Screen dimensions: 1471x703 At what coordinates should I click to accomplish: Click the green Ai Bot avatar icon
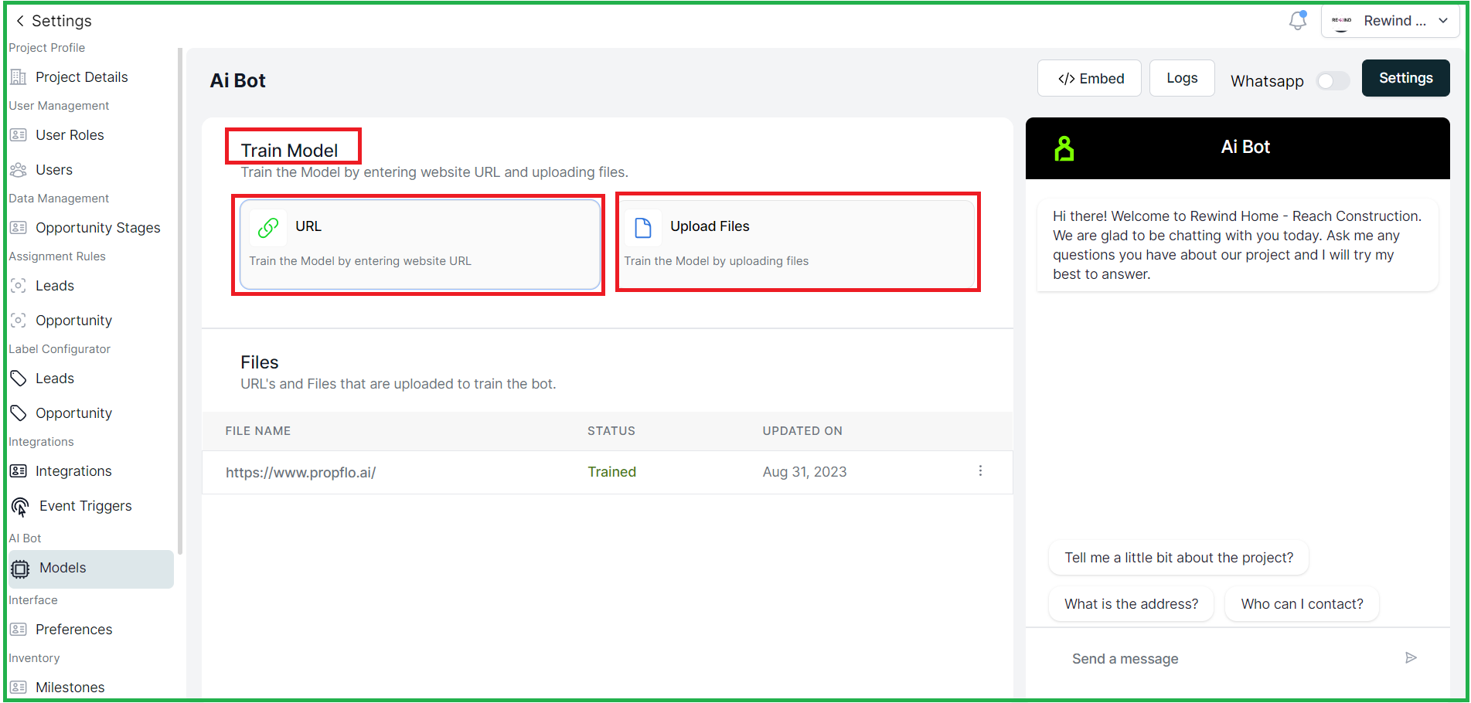[x=1064, y=148]
